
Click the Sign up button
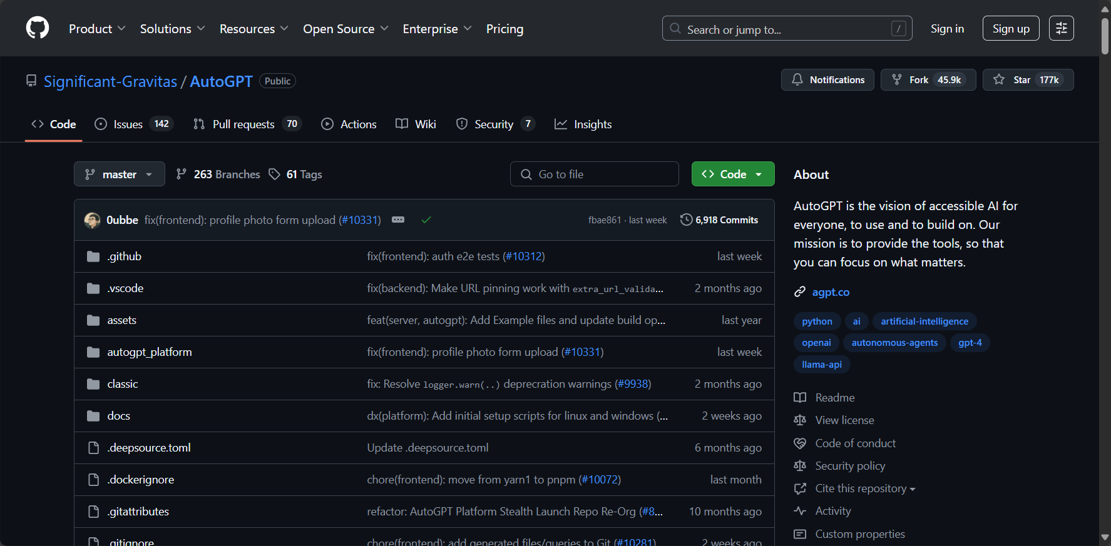(1011, 28)
